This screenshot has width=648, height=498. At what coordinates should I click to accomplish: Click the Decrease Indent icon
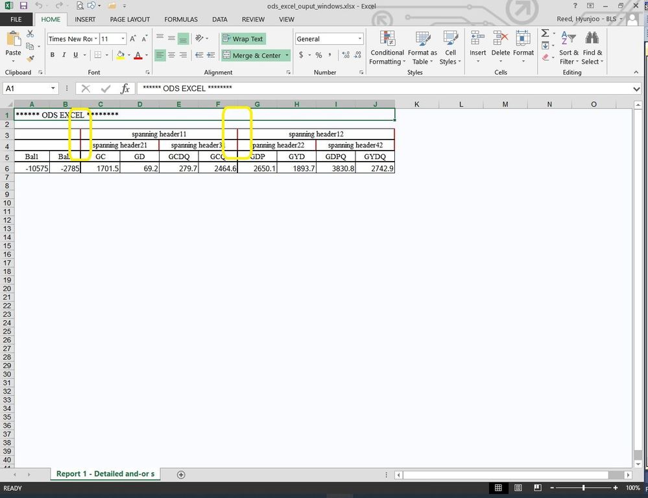pos(199,55)
